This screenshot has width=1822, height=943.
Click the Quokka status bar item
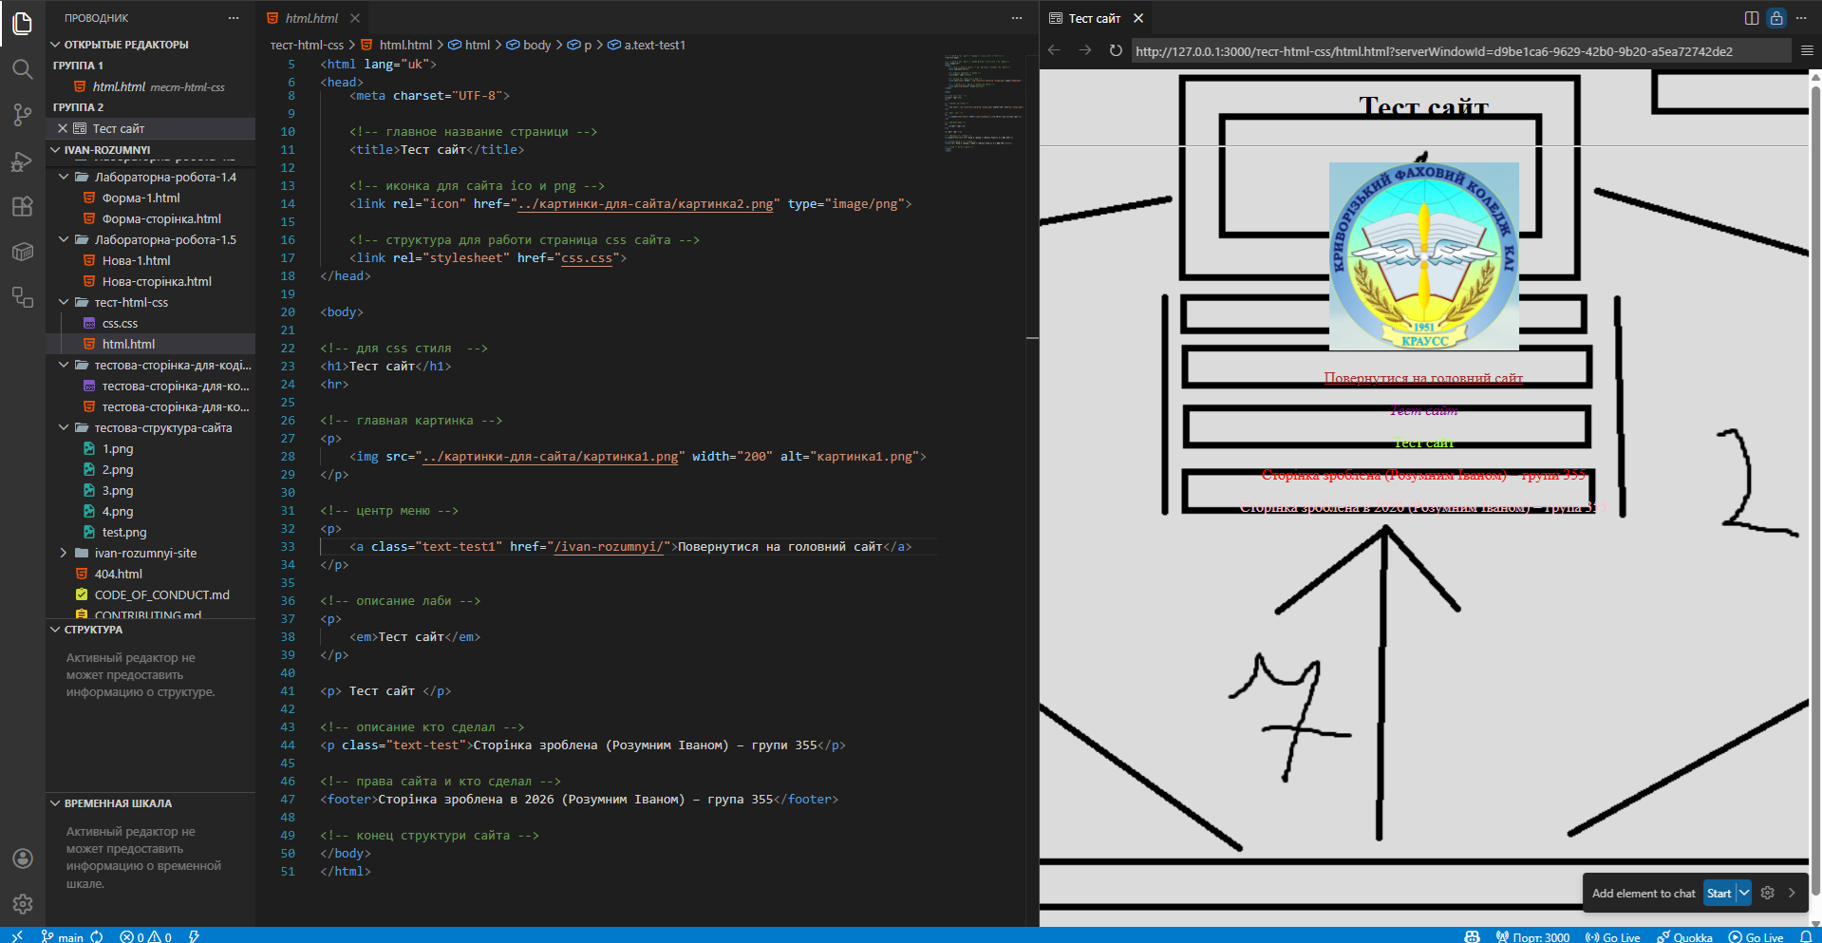point(1684,936)
